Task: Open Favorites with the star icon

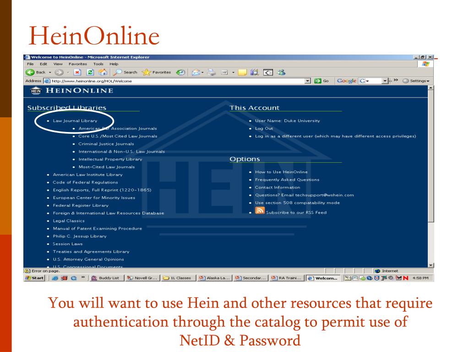Action: point(146,72)
